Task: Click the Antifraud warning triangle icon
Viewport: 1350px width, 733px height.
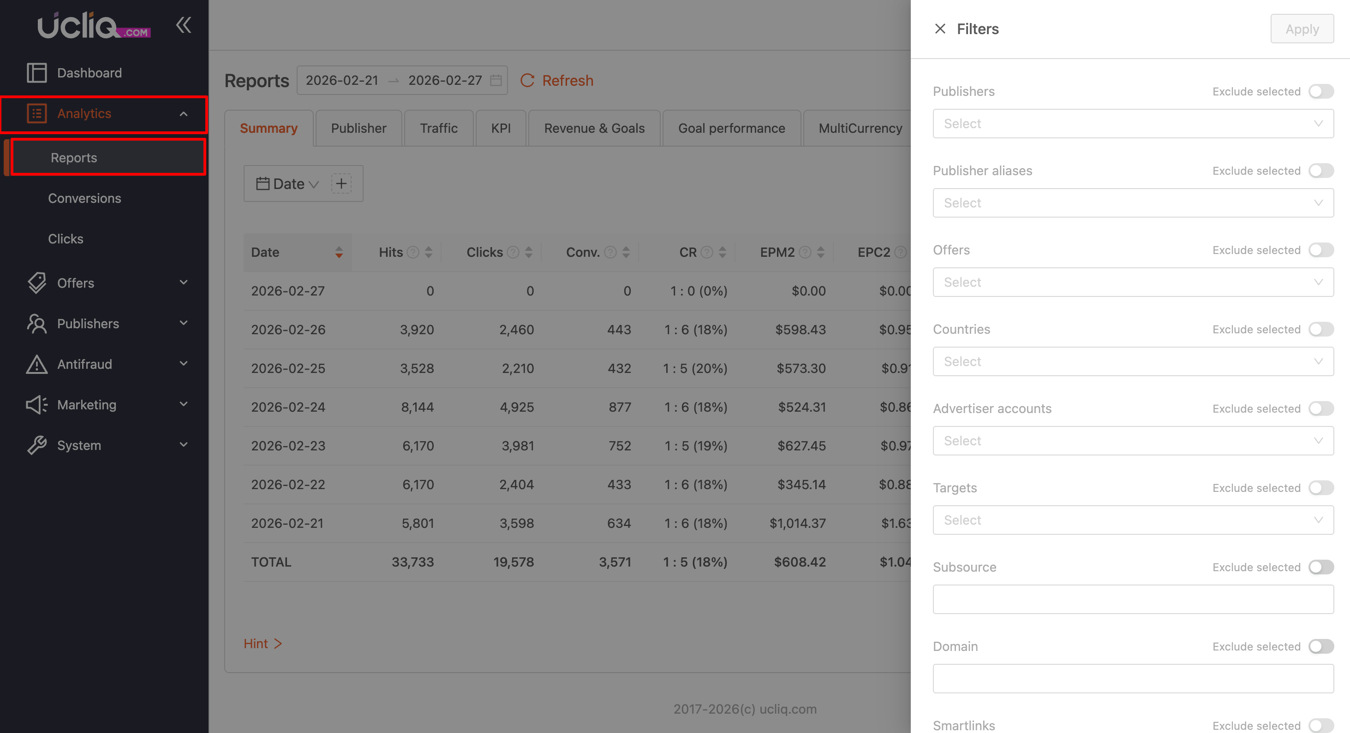Action: [37, 364]
